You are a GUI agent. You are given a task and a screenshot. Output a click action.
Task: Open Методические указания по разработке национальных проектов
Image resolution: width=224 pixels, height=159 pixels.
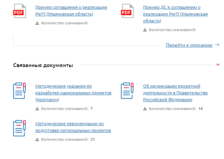73,93
